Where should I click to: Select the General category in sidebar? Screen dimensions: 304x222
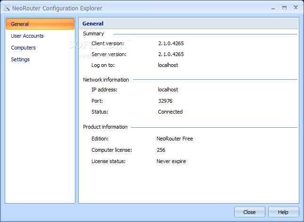click(40, 24)
